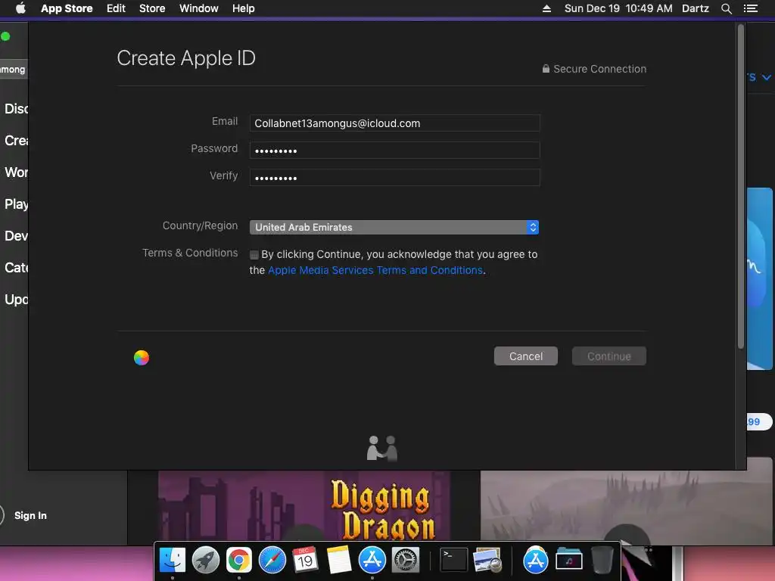Open the Help menu
This screenshot has width=775, height=581.
tap(244, 8)
